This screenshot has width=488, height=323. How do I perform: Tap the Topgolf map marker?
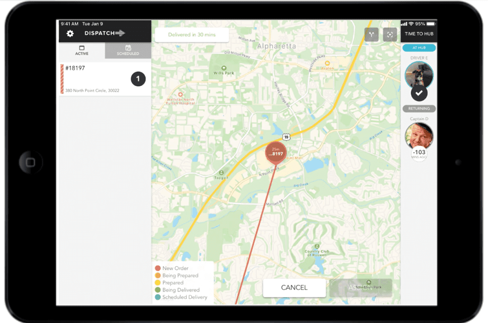[221, 172]
